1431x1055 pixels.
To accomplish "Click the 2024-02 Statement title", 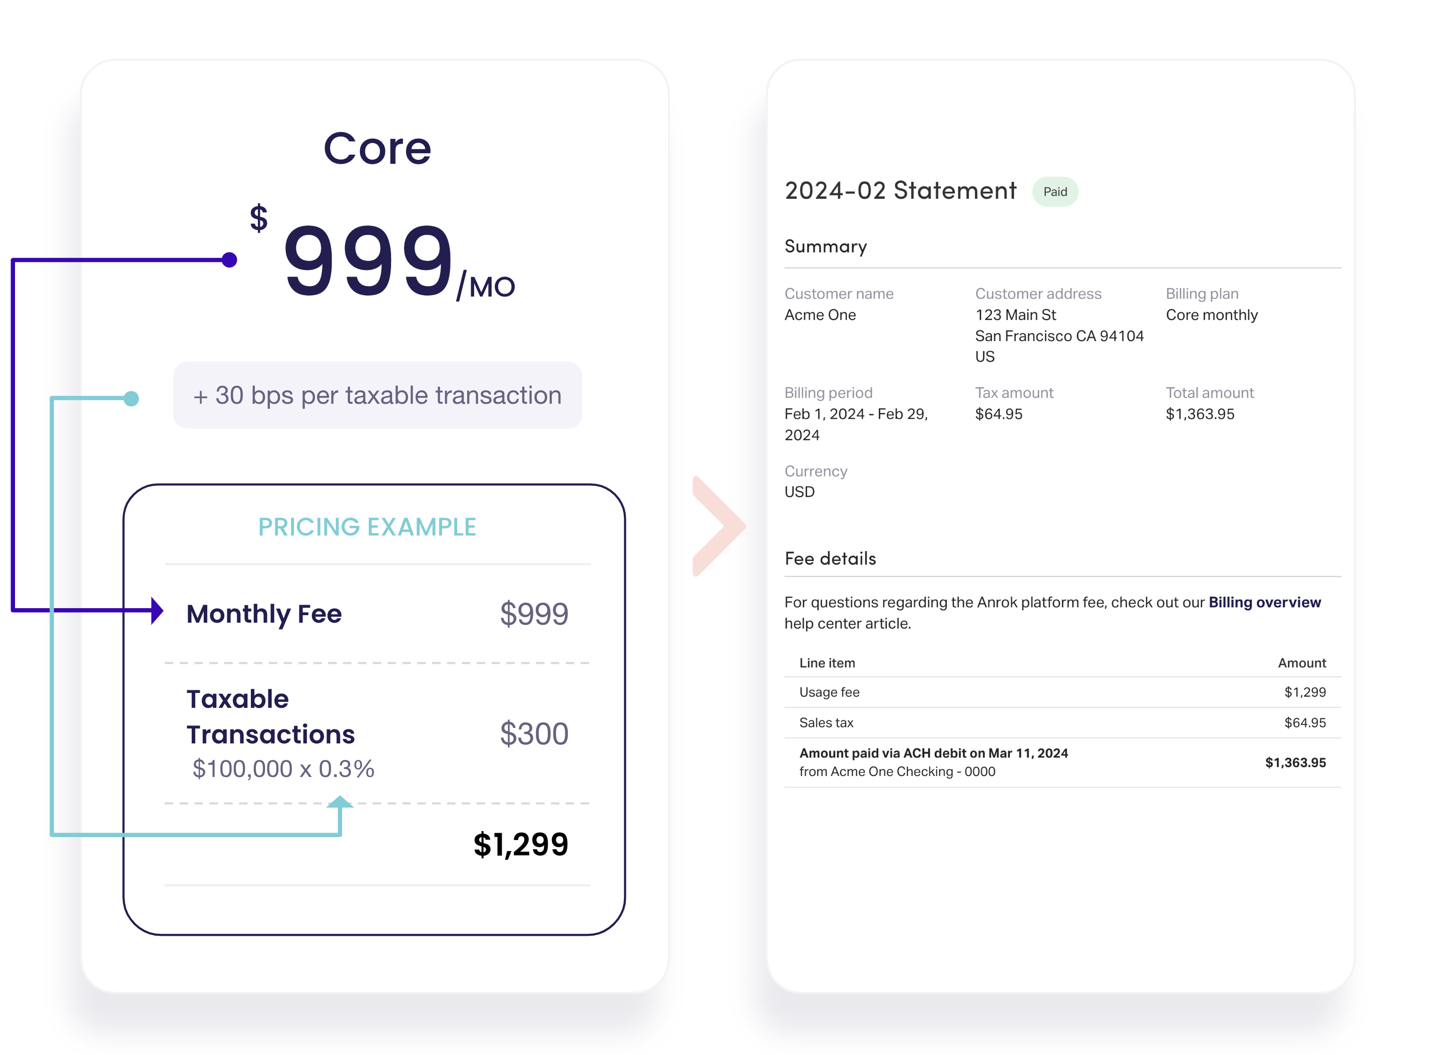I will coord(900,191).
